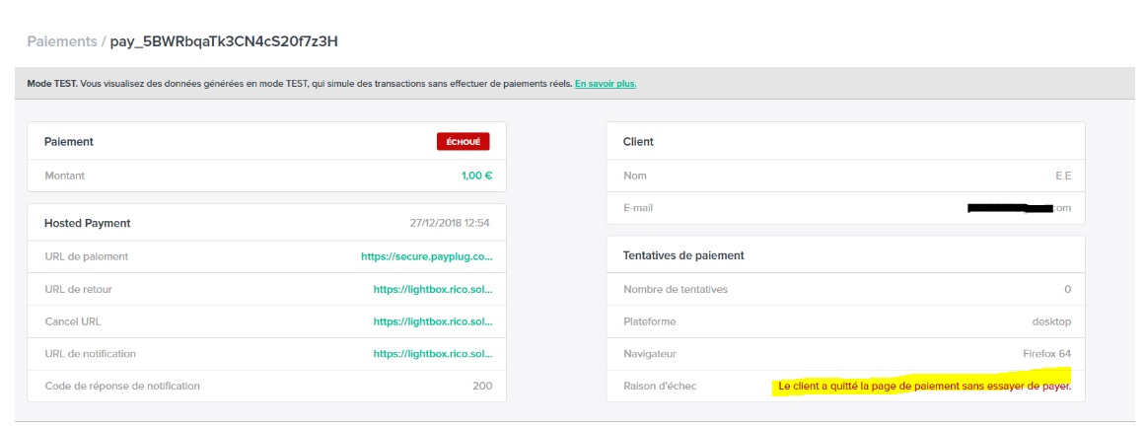Open the secure.payplug payment URL
This screenshot has width=1145, height=427.
point(426,256)
